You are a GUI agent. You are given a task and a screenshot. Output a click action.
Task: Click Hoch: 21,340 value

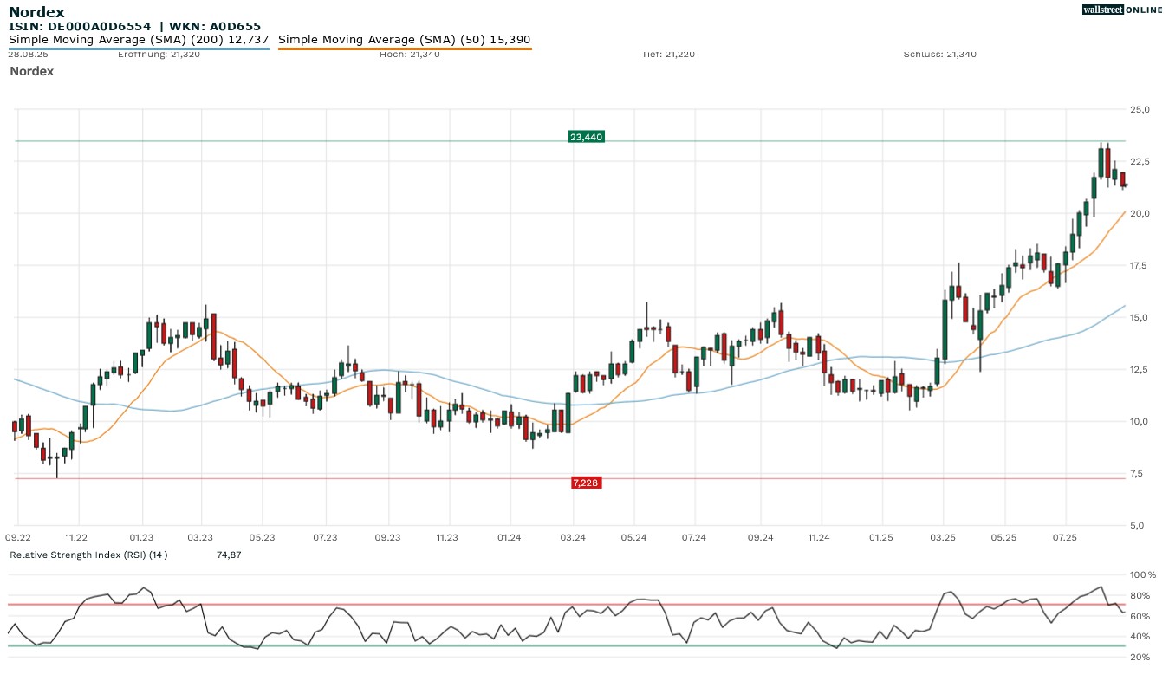pyautogui.click(x=409, y=55)
